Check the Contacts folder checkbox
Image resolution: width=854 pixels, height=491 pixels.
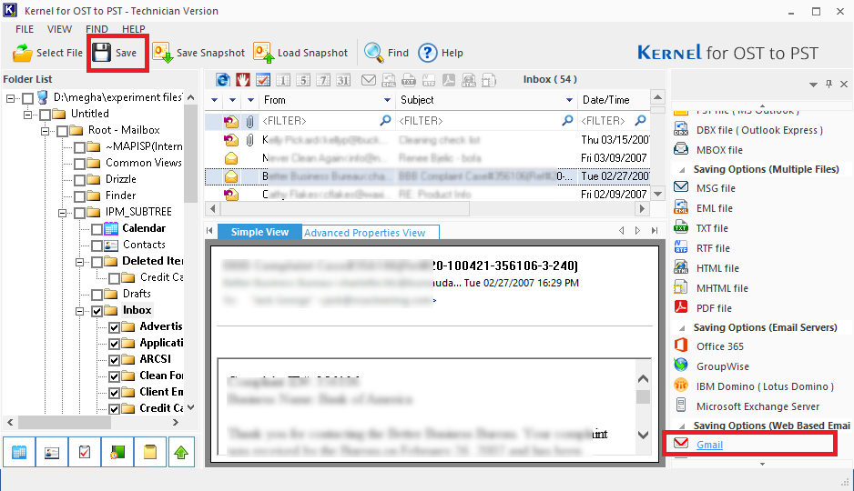tap(97, 245)
